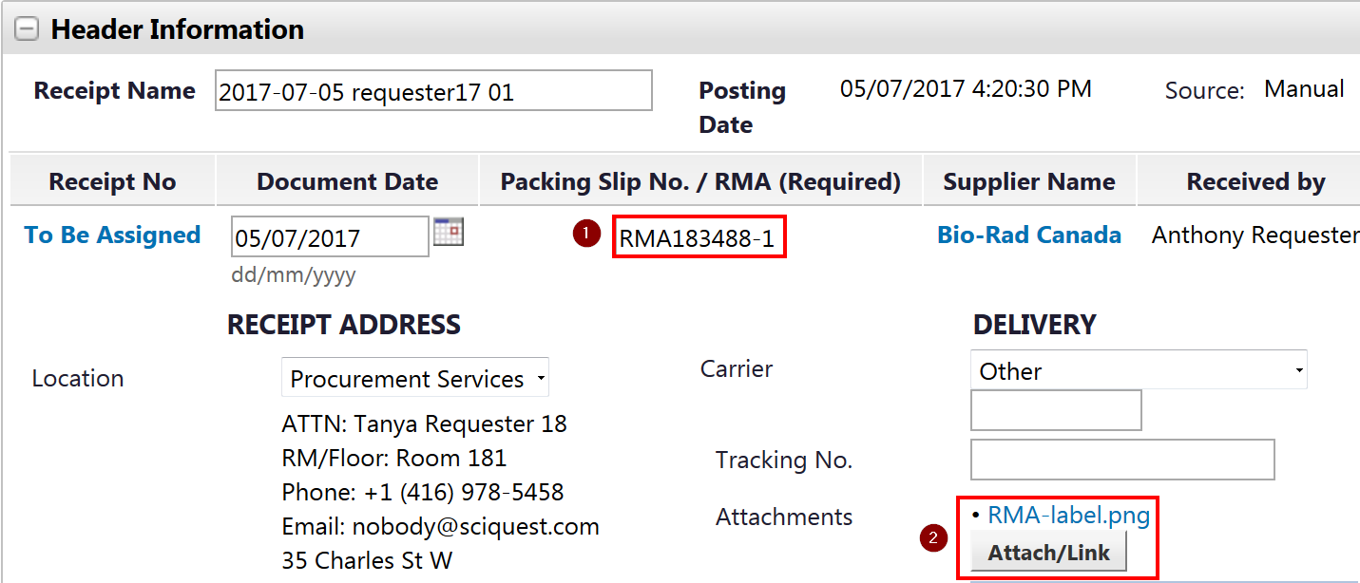Click the red step 1 marker
Viewport: 1360px width, 583px height.
[586, 233]
